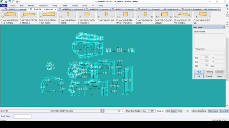
Task: Select the BACK-LOWER piece thumbnail
Action: pos(164,15)
